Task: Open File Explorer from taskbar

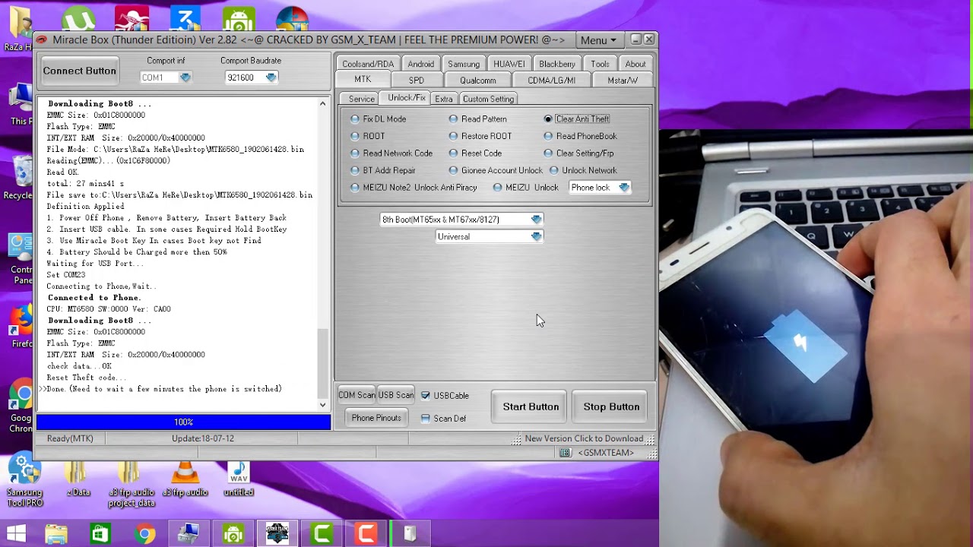Action: coord(56,534)
